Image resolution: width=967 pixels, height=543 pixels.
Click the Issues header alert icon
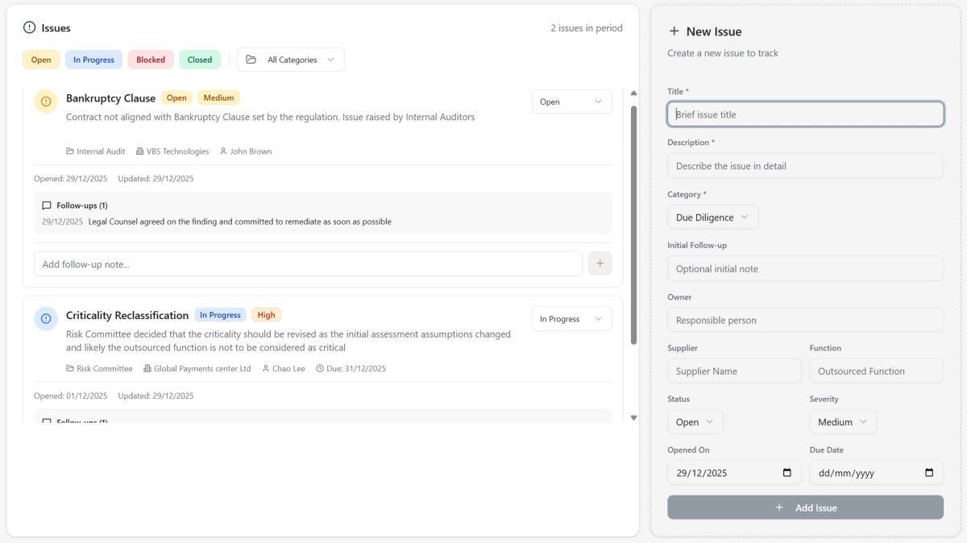[x=30, y=28]
